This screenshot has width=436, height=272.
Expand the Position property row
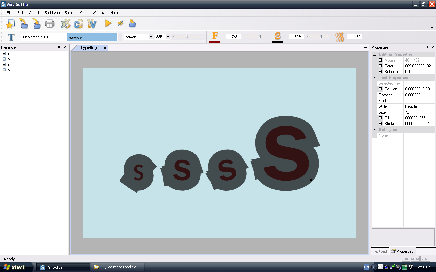click(x=380, y=89)
